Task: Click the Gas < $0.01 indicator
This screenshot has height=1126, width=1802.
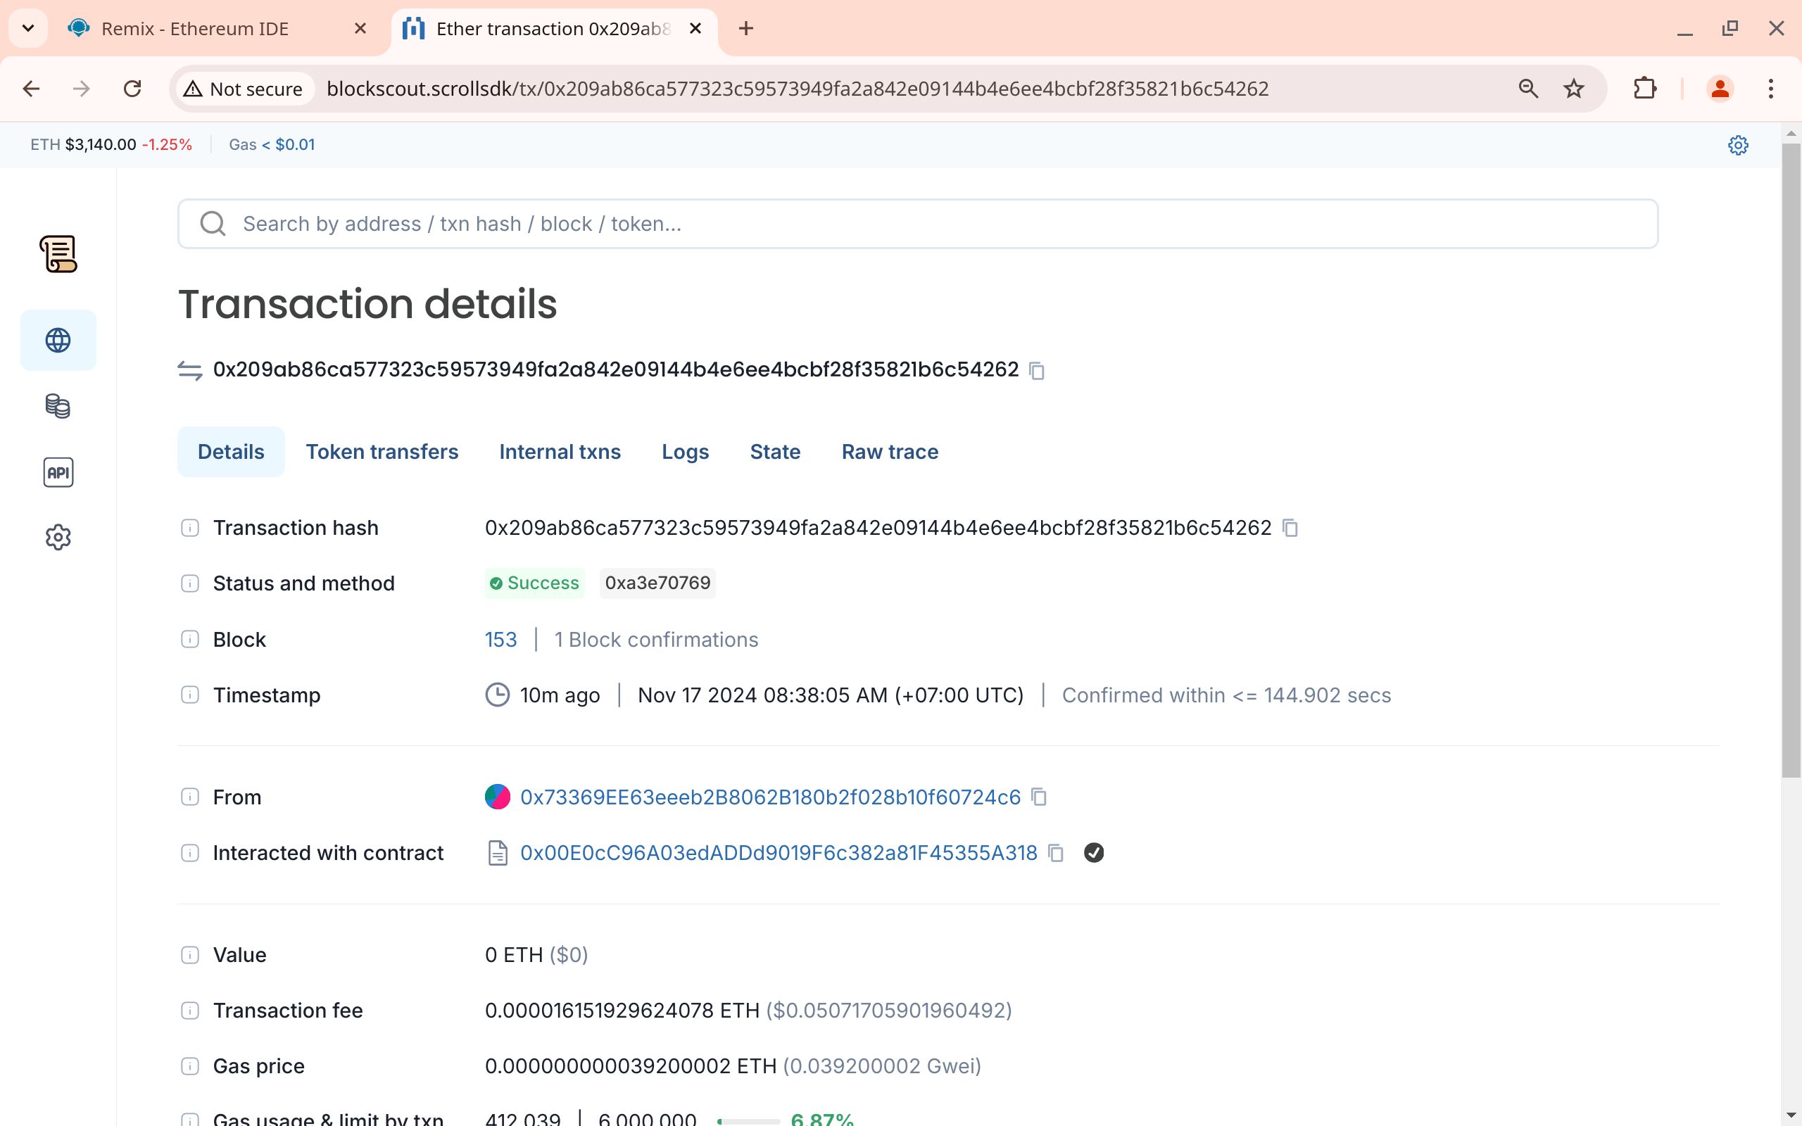Action: click(272, 144)
